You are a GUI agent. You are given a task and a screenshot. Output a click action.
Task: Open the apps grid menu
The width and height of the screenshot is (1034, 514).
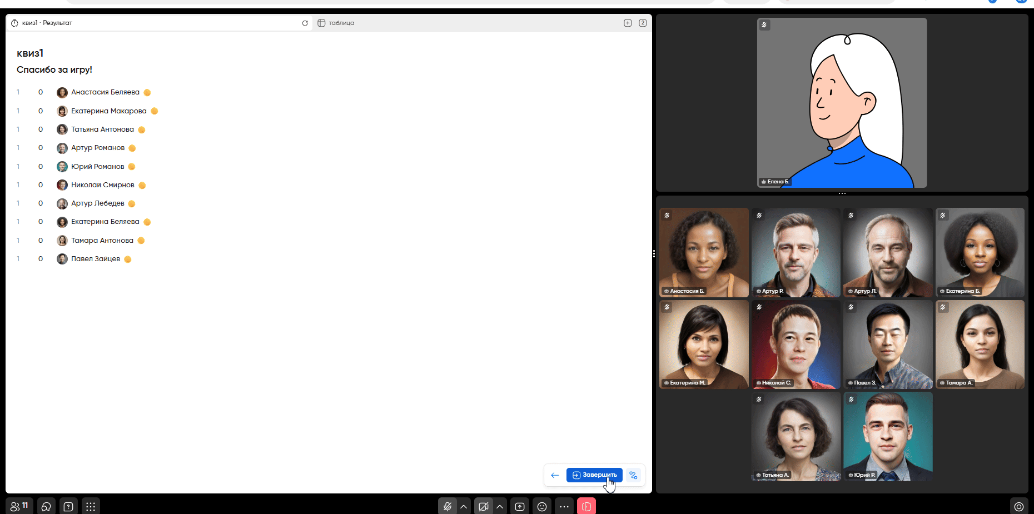[91, 506]
